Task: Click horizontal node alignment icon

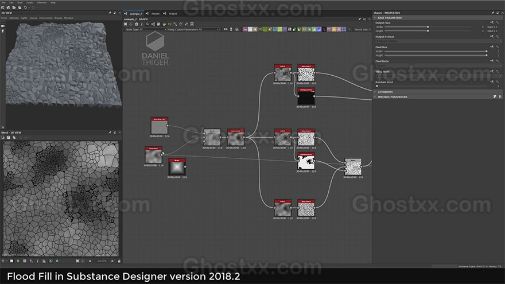Action: [226, 29]
